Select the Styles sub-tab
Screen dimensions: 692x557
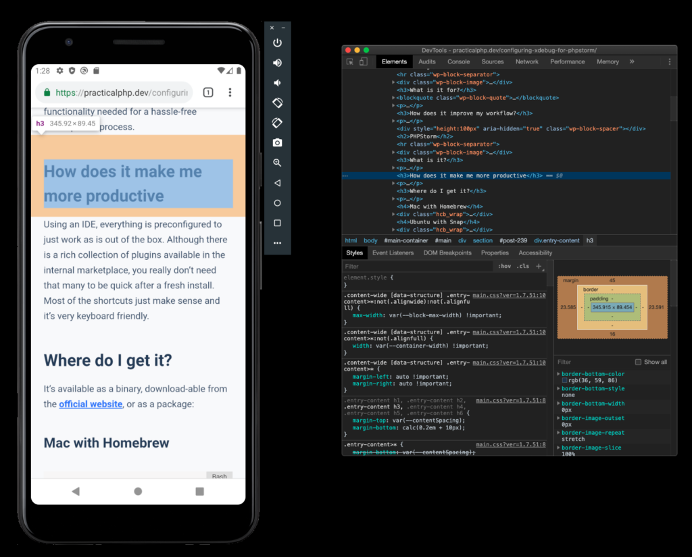[354, 253]
